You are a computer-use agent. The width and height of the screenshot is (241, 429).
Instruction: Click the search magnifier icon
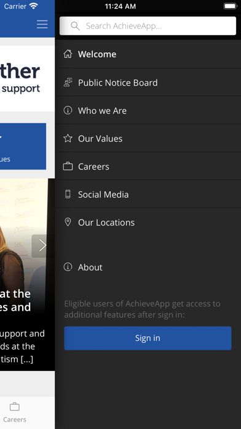[75, 26]
